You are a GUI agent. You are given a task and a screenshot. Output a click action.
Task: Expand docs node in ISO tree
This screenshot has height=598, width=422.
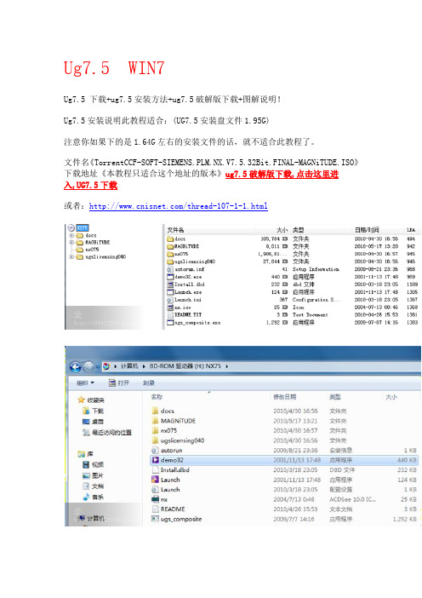pyautogui.click(x=71, y=235)
